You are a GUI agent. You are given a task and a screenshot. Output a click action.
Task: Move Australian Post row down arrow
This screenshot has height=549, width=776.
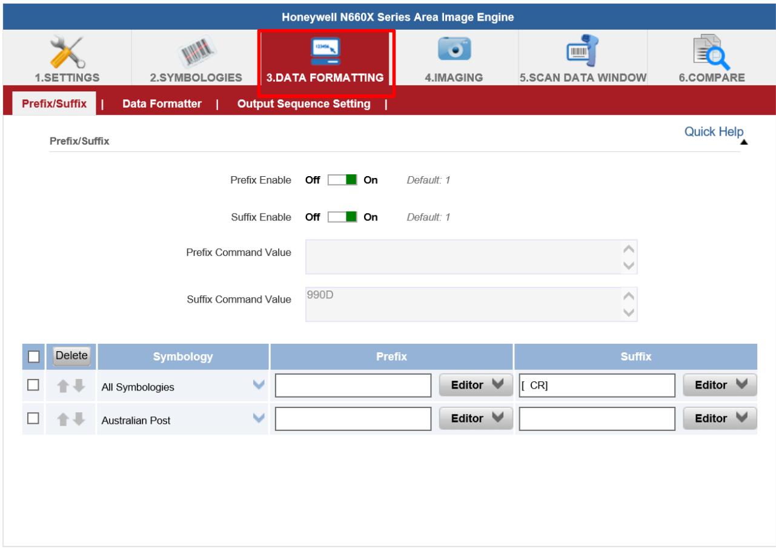tap(80, 418)
